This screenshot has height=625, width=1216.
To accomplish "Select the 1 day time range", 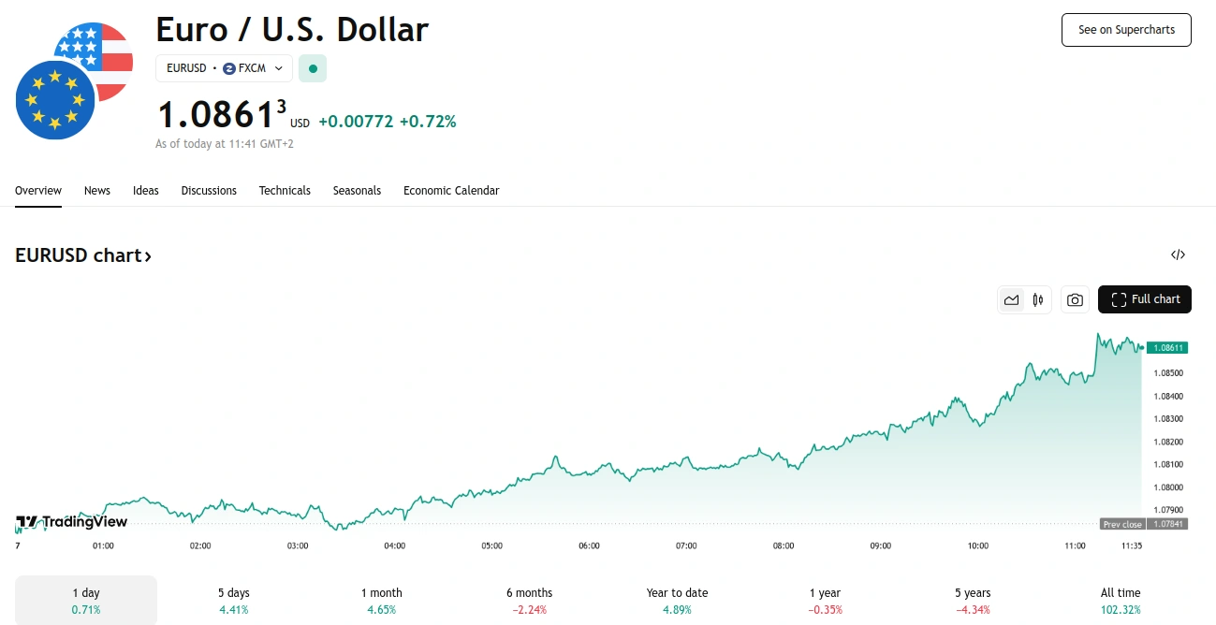I will click(x=86, y=600).
